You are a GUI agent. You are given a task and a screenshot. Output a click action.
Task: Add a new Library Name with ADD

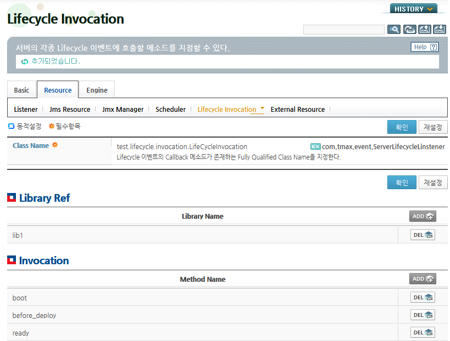coord(423,216)
